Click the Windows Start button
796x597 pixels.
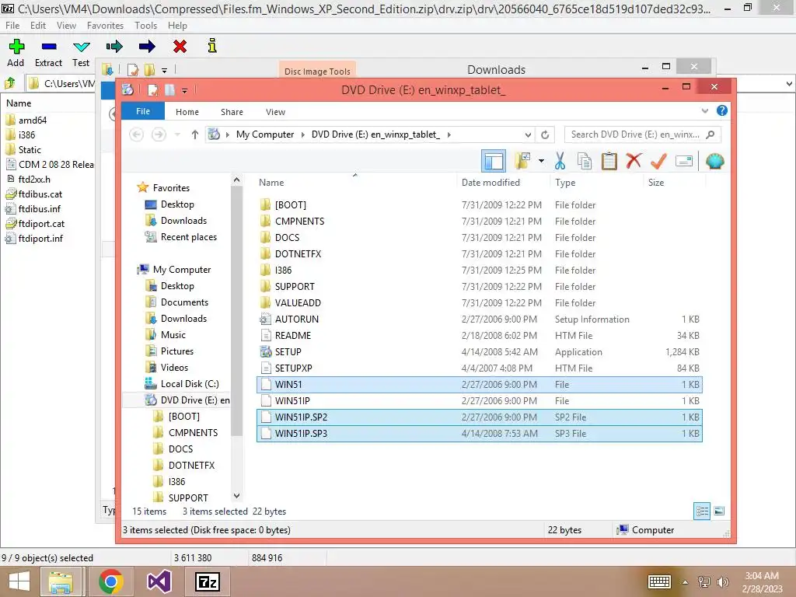(19, 581)
